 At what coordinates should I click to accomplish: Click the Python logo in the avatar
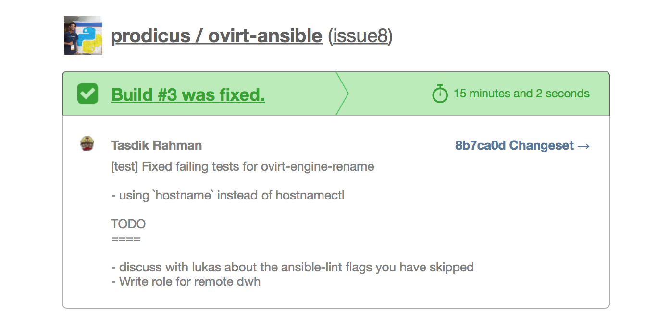(90, 39)
